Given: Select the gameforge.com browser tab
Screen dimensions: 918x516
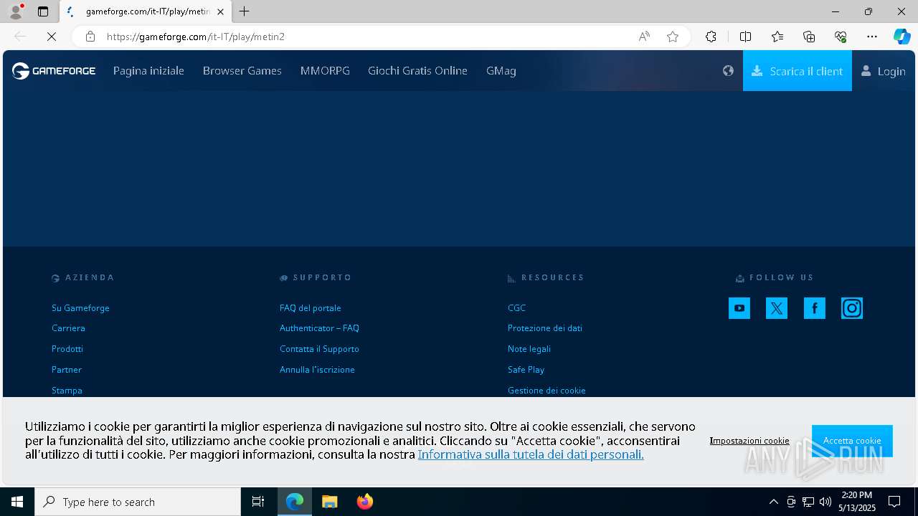Looking at the screenshot, I should 146,11.
